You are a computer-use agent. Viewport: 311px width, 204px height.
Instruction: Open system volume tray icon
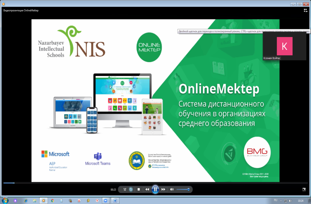click(290, 201)
